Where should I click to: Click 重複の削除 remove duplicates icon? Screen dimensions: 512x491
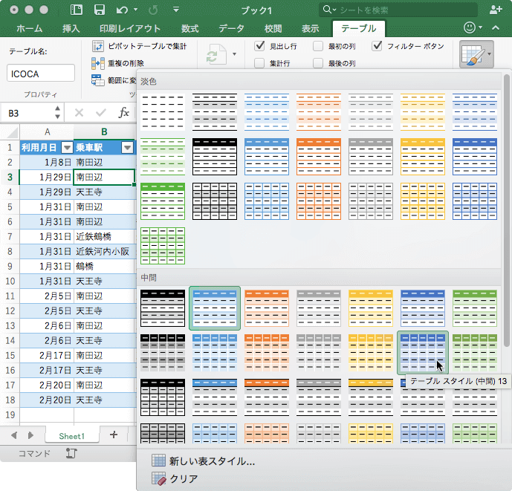pos(98,63)
